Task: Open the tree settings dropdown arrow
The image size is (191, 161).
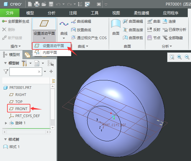Action: pos(30,63)
